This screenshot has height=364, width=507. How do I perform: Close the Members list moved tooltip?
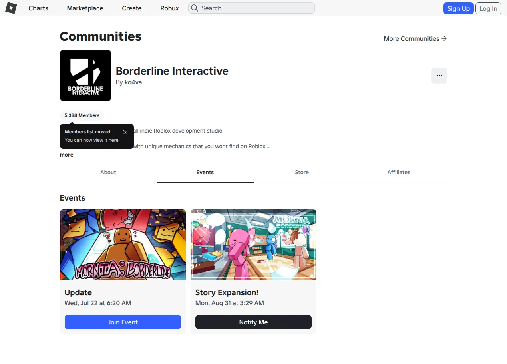point(125,132)
